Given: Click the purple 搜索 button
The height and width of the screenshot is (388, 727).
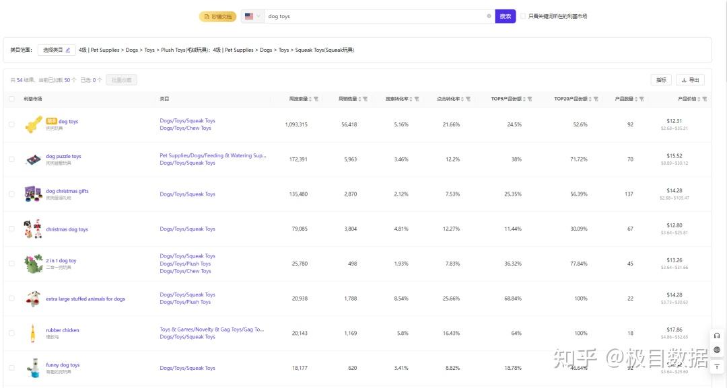Looking at the screenshot, I should point(505,16).
